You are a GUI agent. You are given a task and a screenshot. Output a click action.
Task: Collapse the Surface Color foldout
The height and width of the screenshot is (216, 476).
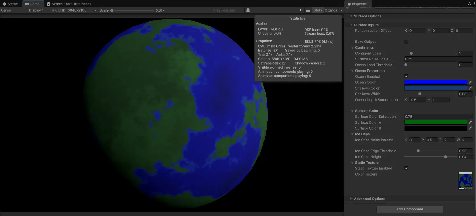tap(352, 111)
